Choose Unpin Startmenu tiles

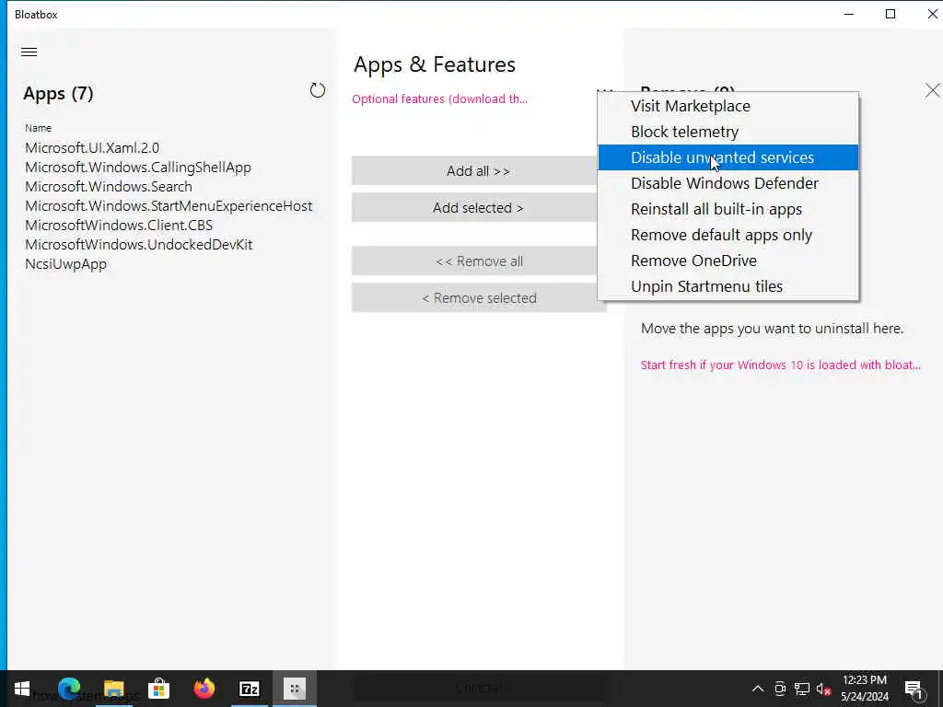pyautogui.click(x=728, y=287)
